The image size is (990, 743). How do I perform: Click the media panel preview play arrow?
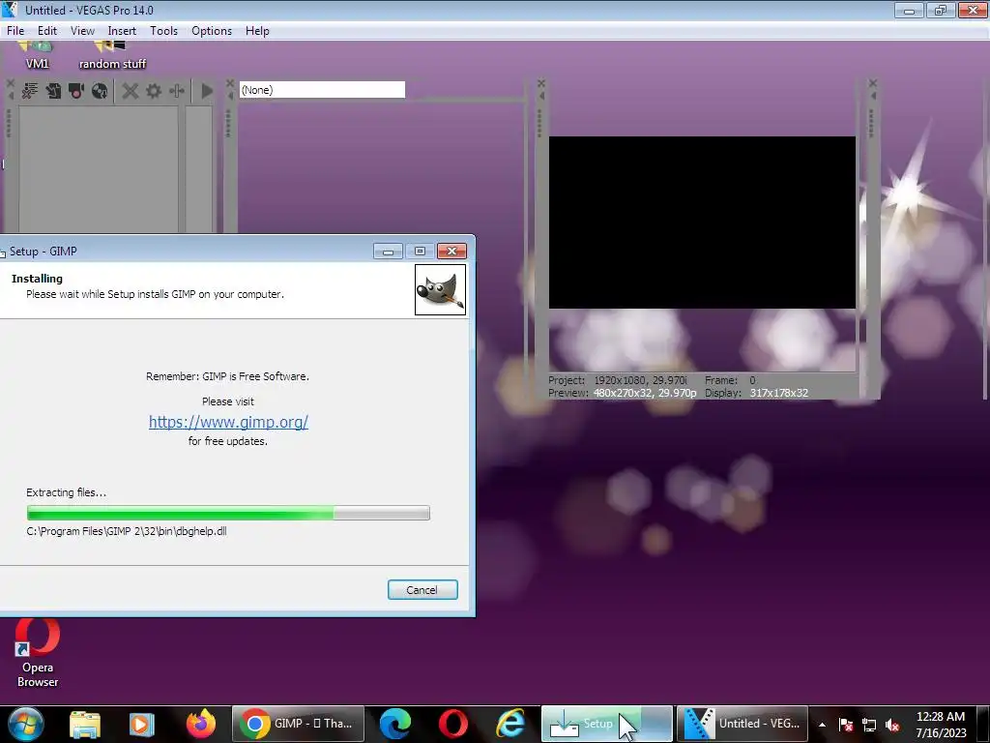[x=207, y=91]
